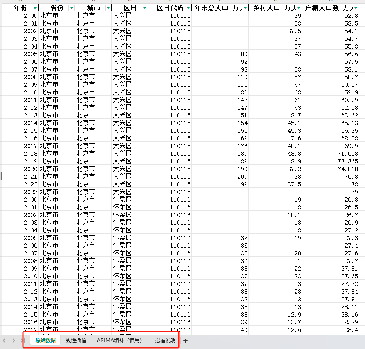This screenshot has height=349, width=365.
Task: Select the cell with value 65.13
Action: pos(331,123)
